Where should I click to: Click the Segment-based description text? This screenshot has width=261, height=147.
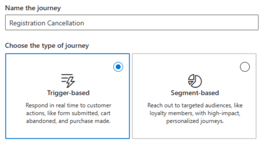[195, 113]
